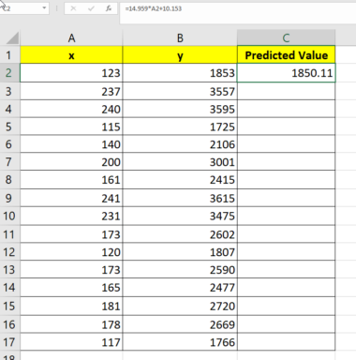Select row 15 header
This screenshot has width=356, height=360.
pos(9,306)
